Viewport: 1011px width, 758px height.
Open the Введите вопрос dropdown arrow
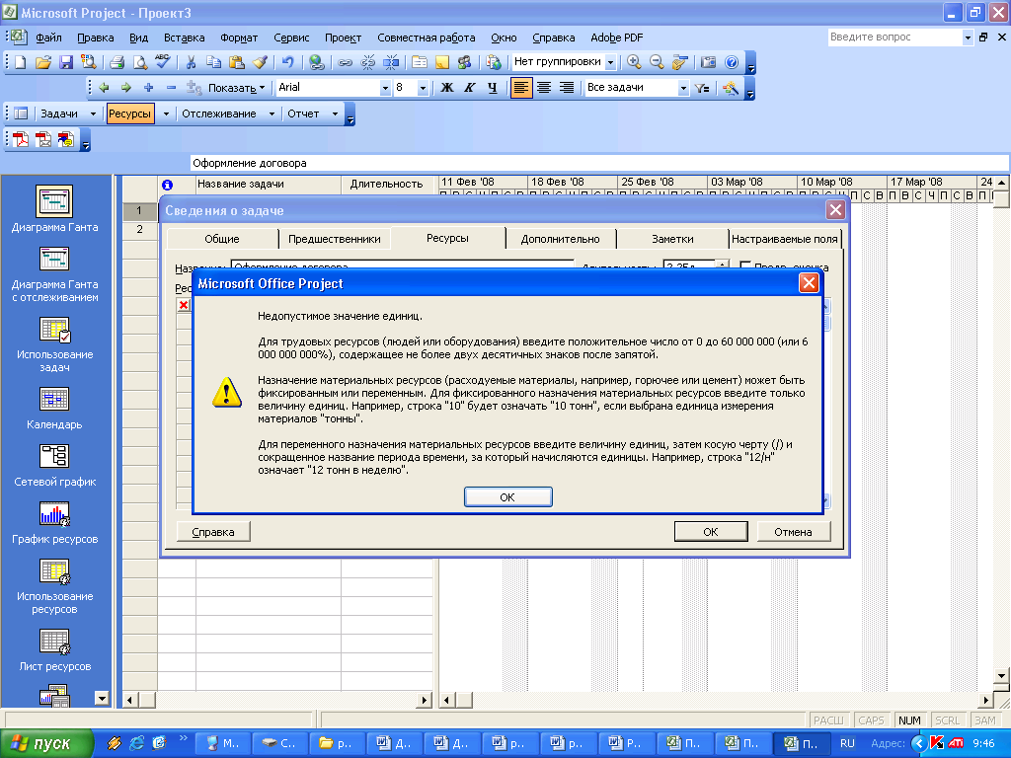coord(968,38)
